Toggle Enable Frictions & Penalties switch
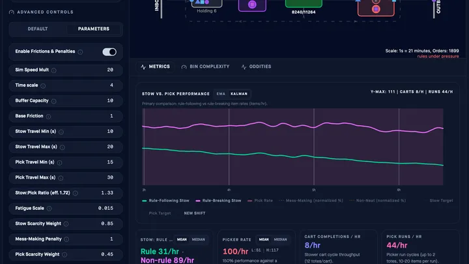The image size is (469, 264). (109, 51)
